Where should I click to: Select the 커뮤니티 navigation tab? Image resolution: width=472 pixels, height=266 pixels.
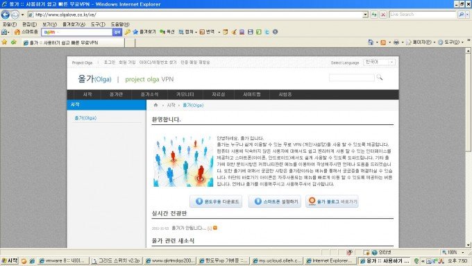(x=185, y=94)
